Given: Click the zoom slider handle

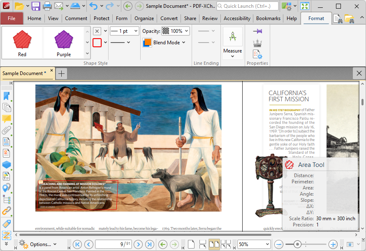Looking at the screenshot, I should click(x=297, y=244).
